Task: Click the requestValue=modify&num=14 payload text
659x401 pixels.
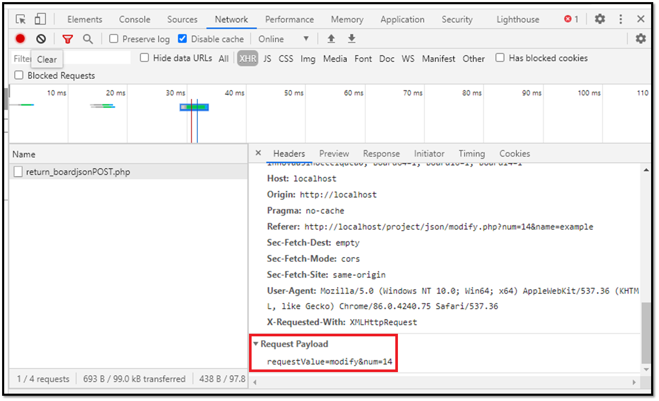Action: [x=329, y=362]
